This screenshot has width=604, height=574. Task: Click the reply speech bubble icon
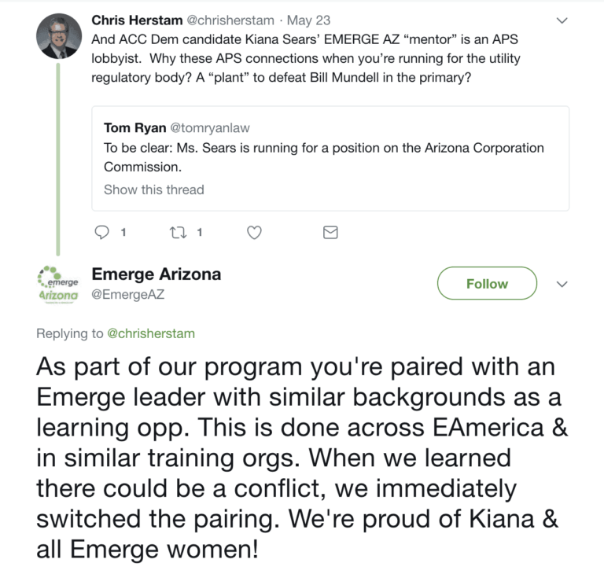pos(101,232)
